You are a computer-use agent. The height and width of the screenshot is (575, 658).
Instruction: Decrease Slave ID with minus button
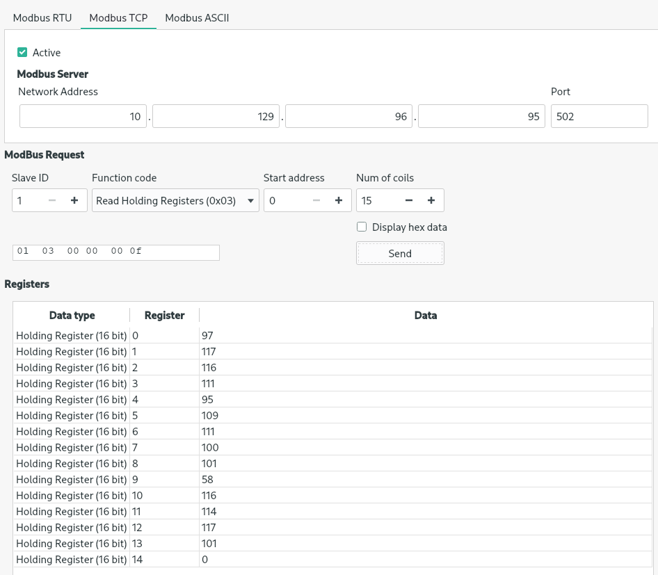52,200
